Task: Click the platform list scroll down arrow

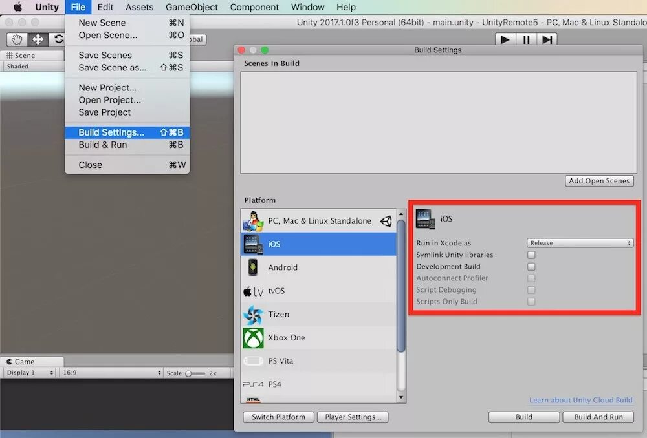Action: [x=401, y=397]
